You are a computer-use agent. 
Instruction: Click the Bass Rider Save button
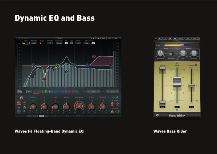pyautogui.click(x=195, y=39)
